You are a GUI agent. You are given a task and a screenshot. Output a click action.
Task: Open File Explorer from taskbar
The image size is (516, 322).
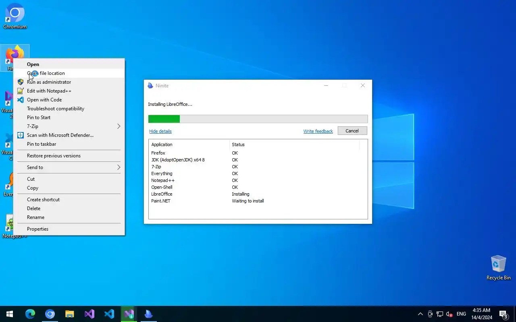(x=70, y=314)
